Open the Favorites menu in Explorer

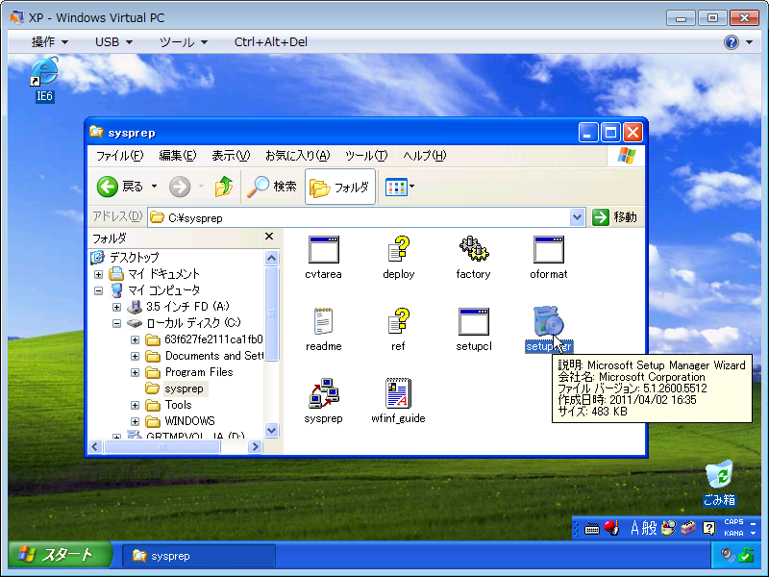tap(297, 156)
